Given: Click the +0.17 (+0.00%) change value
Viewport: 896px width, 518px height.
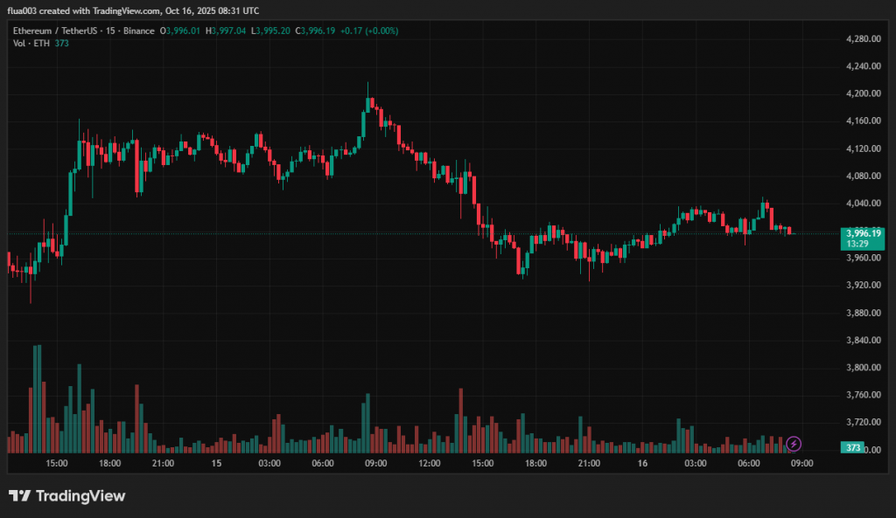Looking at the screenshot, I should (367, 31).
